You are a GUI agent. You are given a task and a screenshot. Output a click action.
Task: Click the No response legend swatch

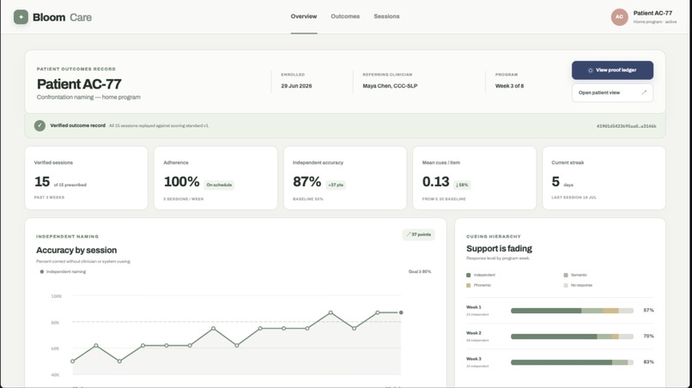(x=566, y=286)
